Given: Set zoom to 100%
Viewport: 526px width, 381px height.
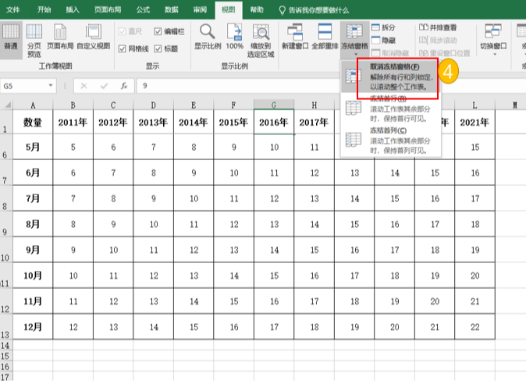Looking at the screenshot, I should (x=234, y=37).
